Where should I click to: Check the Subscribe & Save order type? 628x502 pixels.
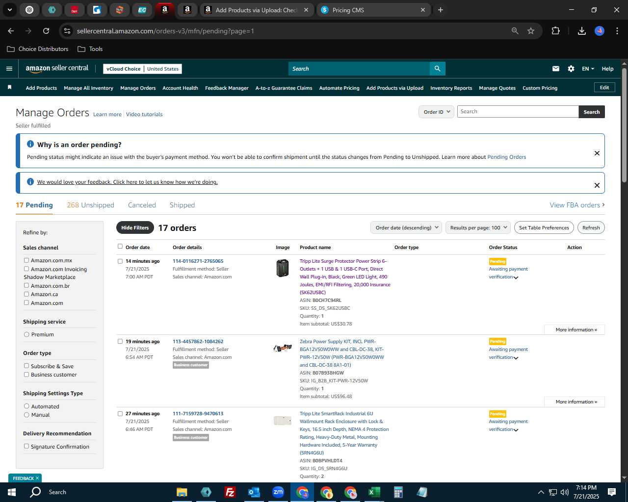click(26, 366)
